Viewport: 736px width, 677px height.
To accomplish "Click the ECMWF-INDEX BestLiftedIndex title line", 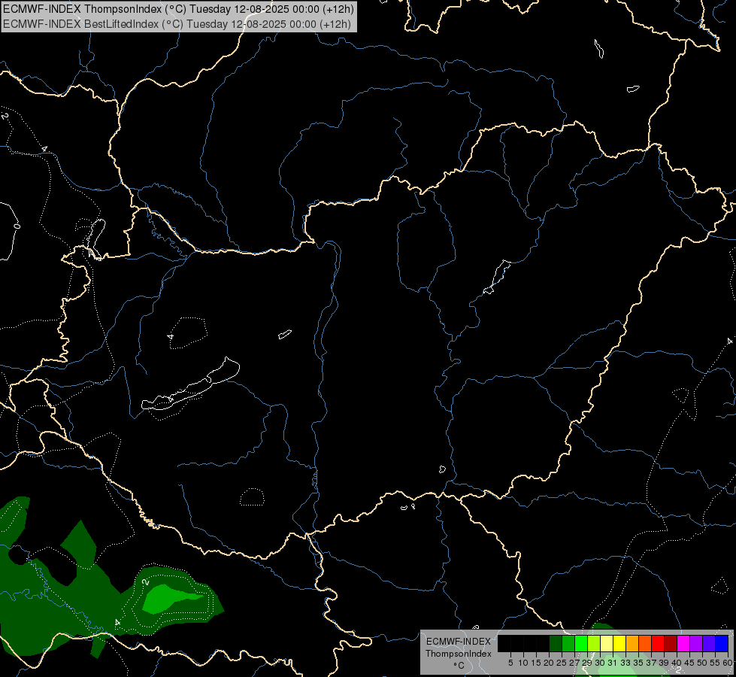I will (177, 23).
